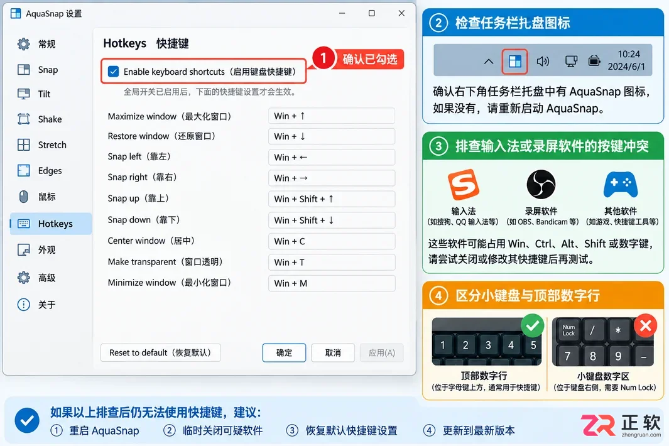Click the numpad keyboard image
669x446 pixels.
pyautogui.click(x=603, y=342)
